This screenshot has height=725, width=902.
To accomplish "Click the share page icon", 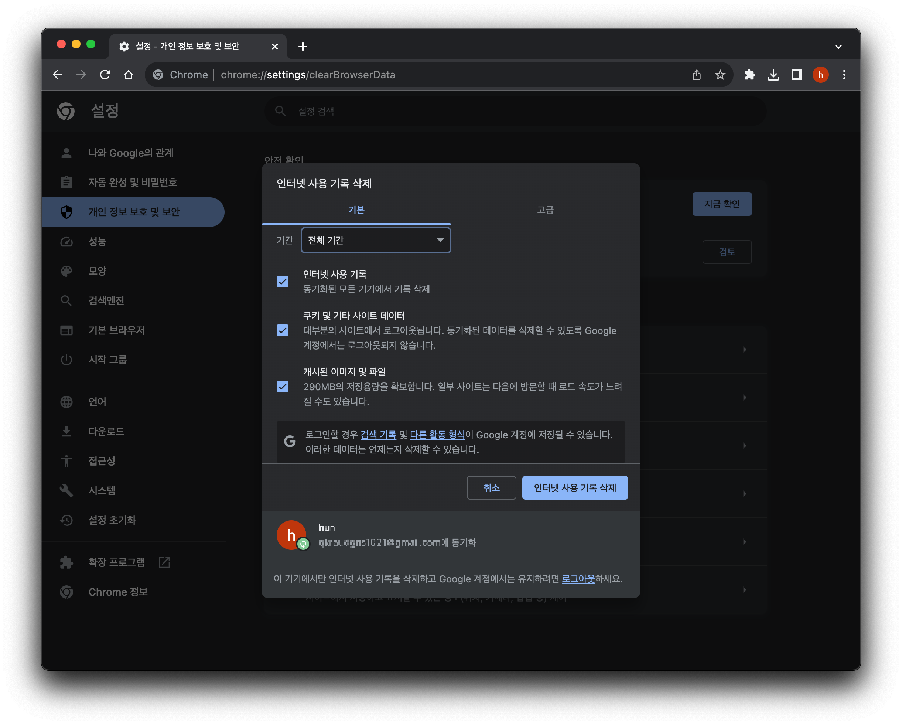I will [696, 75].
